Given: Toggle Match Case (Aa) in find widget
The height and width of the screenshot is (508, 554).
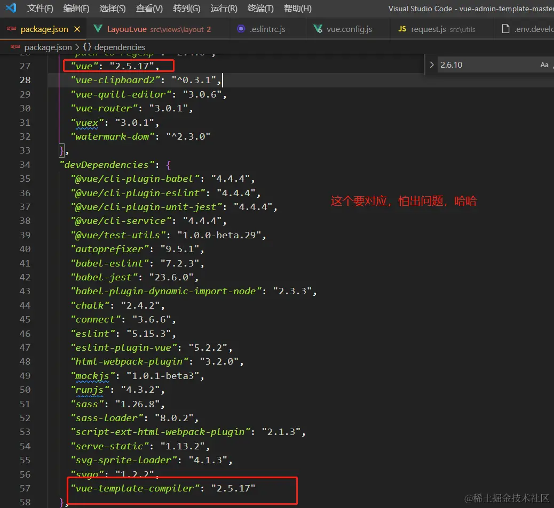Looking at the screenshot, I should pos(544,65).
